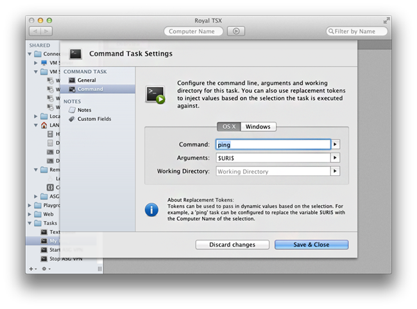Viewport: 417px width, 309px height.
Task: Collapse the second VM folder triangle
Action: tap(36, 72)
